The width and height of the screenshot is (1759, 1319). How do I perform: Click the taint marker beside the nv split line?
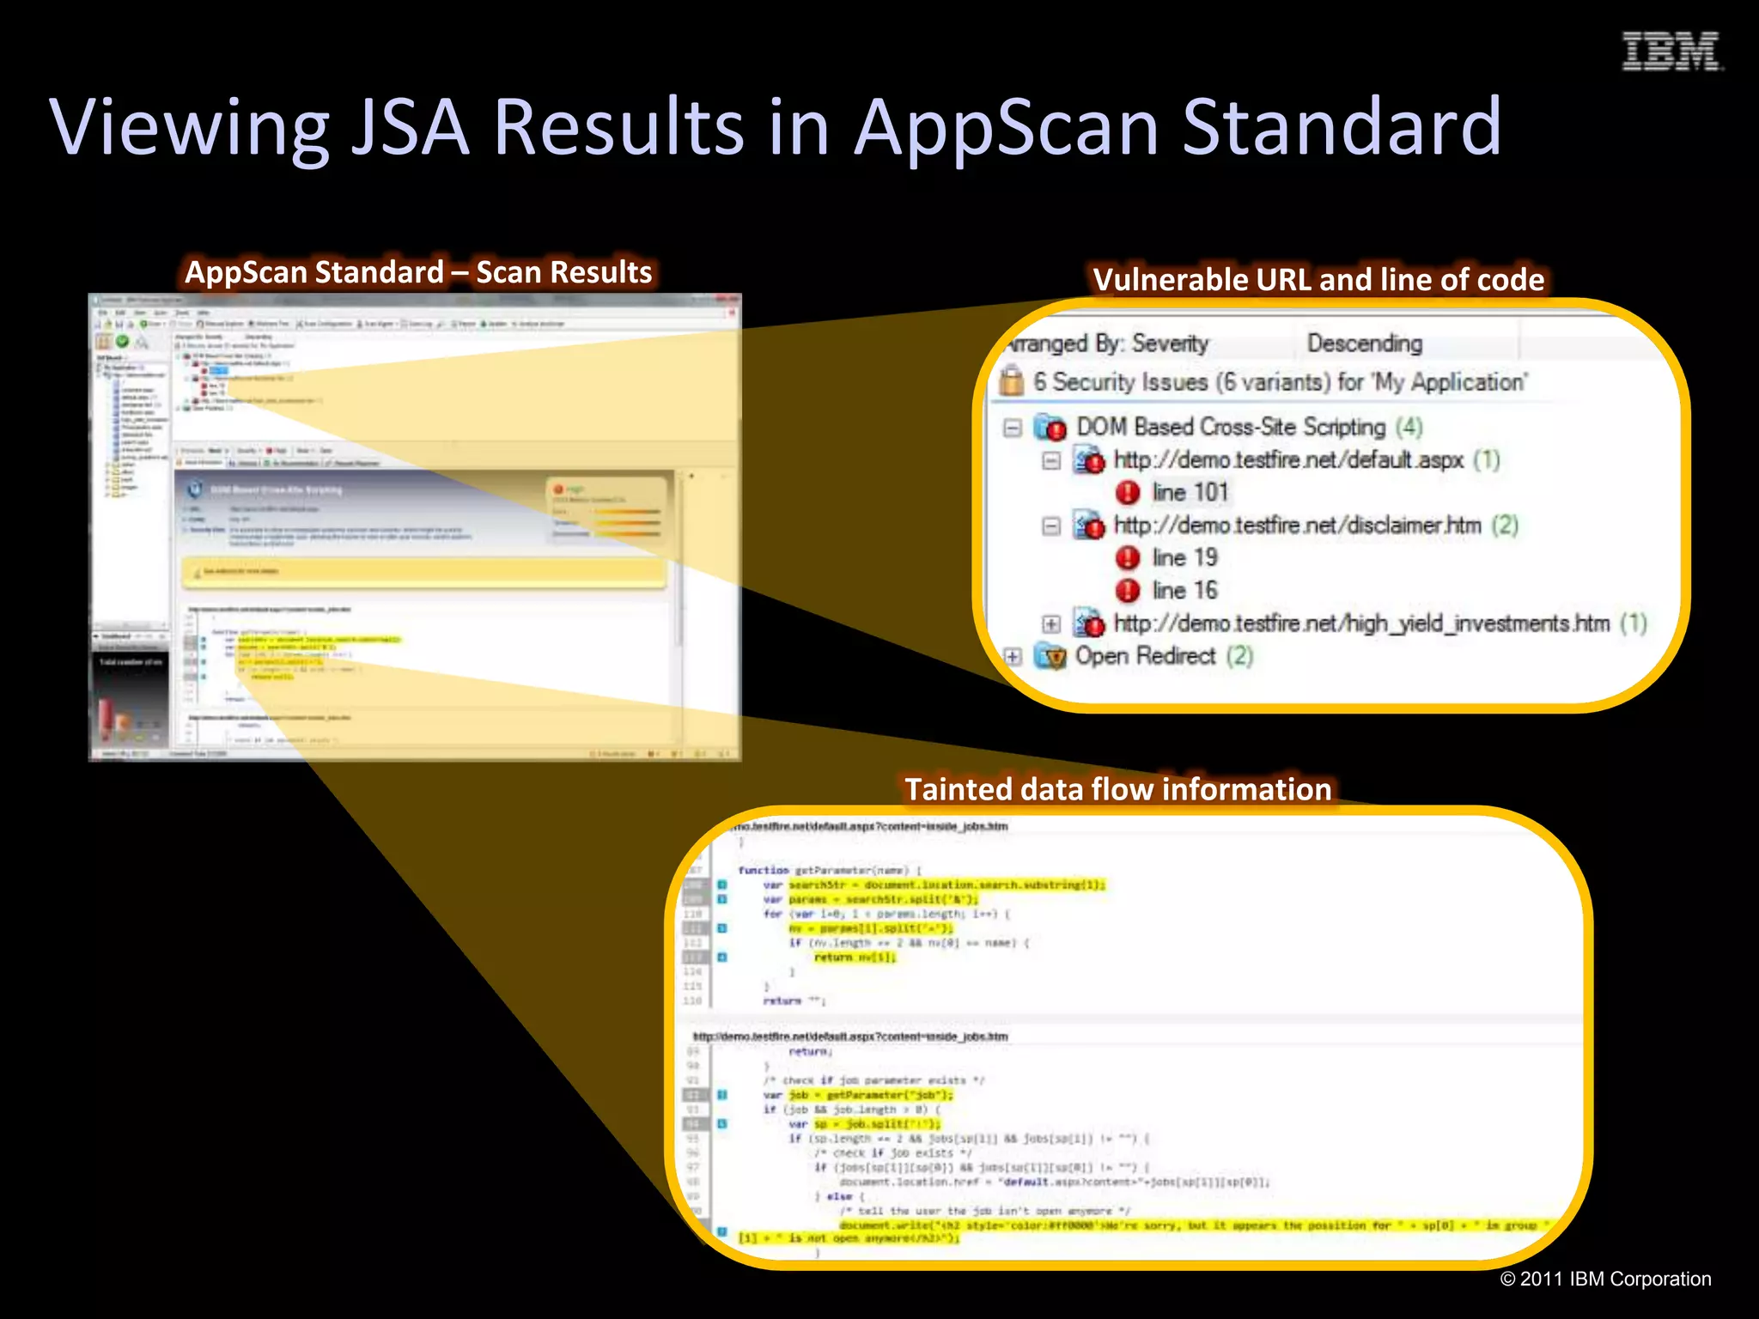[x=722, y=928]
